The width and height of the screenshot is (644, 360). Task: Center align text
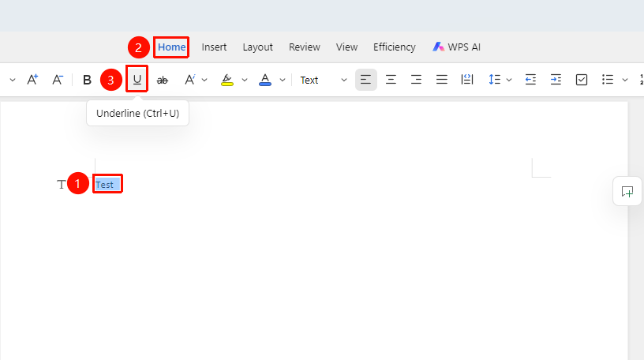pyautogui.click(x=391, y=80)
